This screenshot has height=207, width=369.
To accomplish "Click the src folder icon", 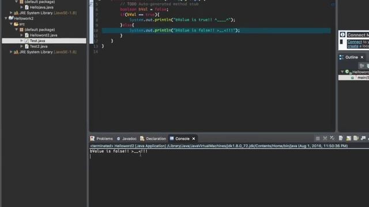I will [16, 24].
